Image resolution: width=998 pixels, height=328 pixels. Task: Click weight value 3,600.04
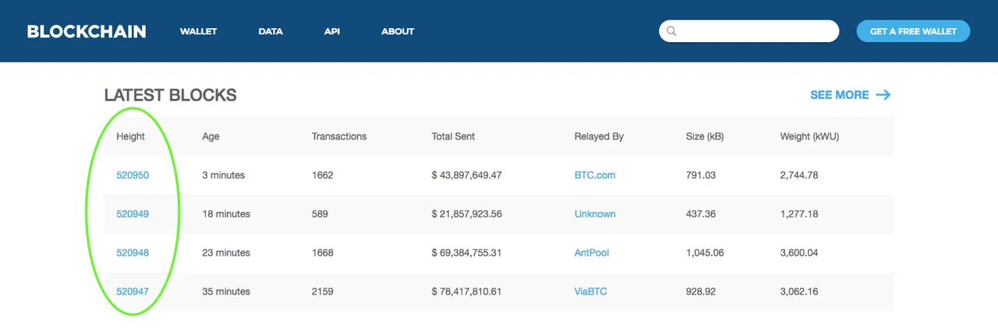pos(799,253)
